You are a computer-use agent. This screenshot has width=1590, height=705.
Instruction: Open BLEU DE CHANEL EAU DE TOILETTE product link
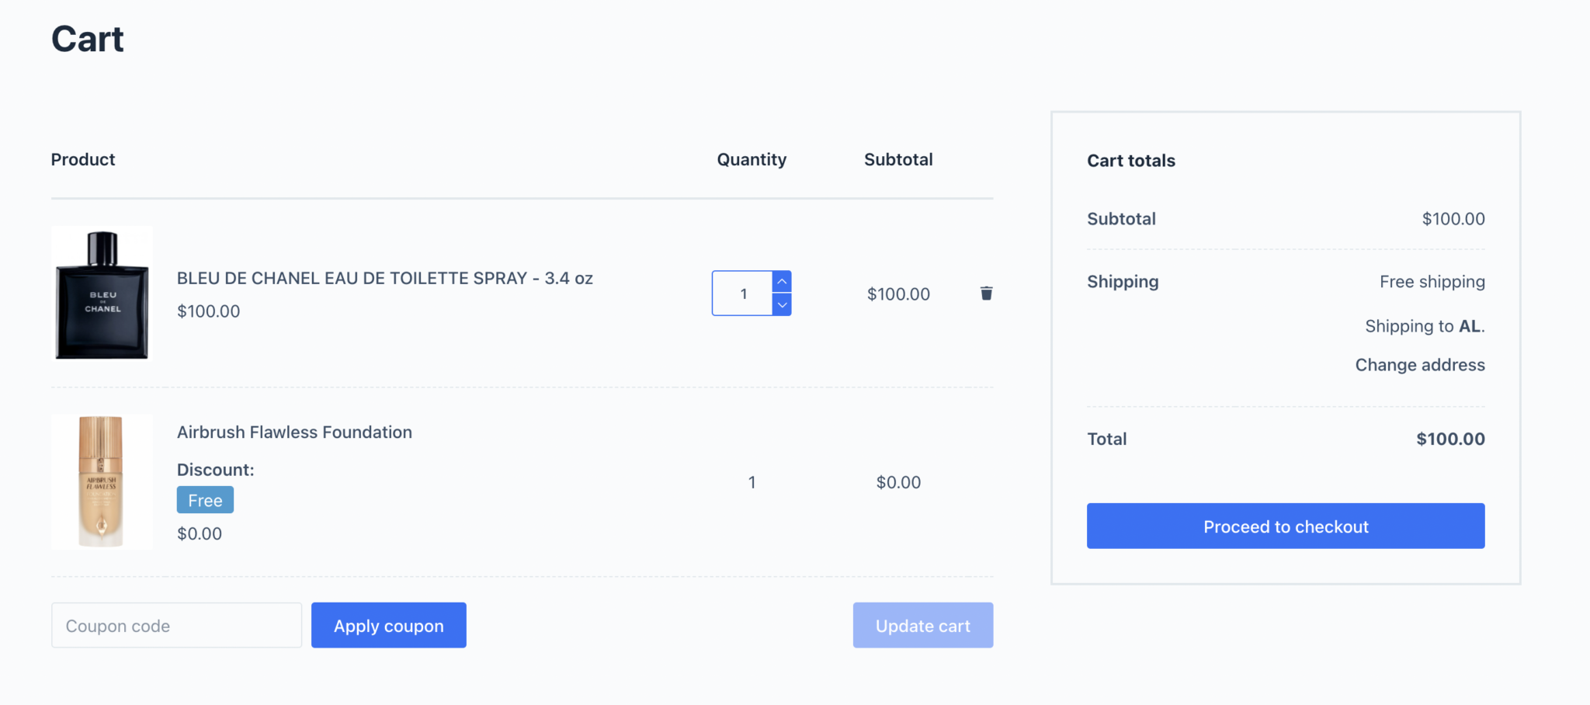384,278
